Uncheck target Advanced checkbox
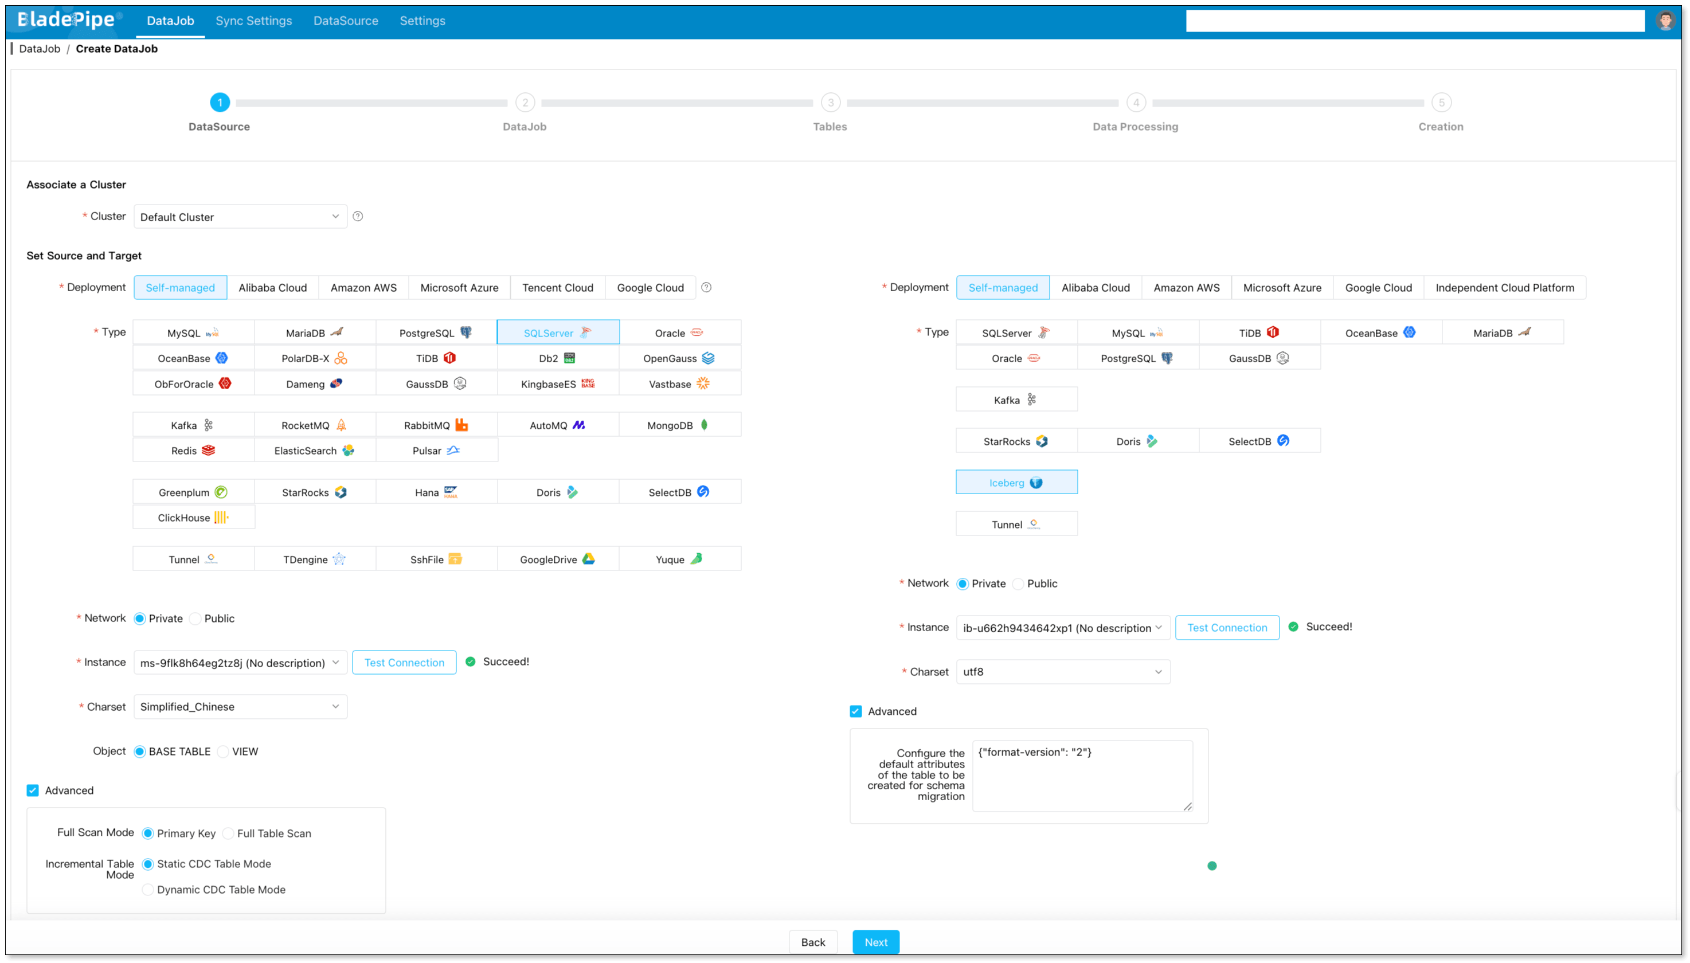The height and width of the screenshot is (963, 1690). (x=855, y=711)
